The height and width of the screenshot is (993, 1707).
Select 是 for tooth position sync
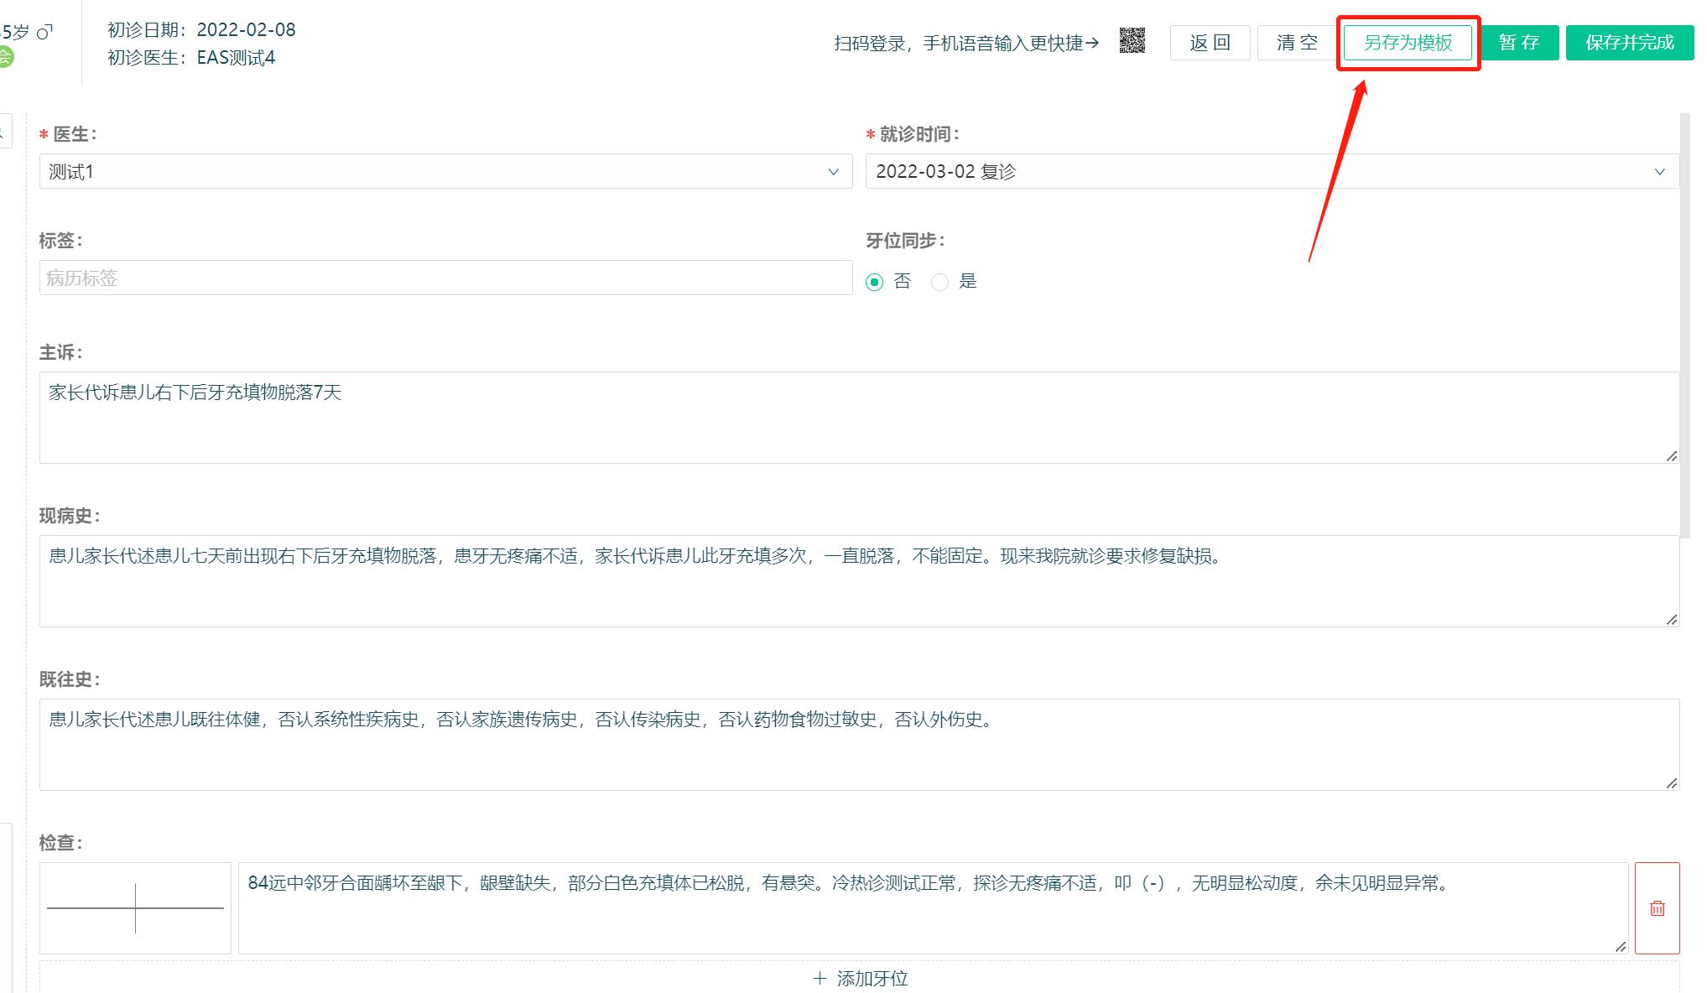[940, 282]
